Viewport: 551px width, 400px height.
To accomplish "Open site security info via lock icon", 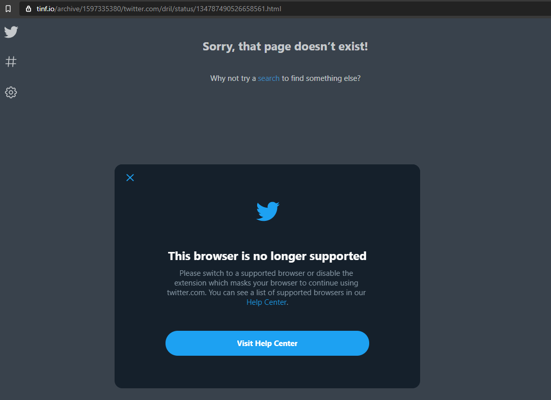I will coord(29,9).
